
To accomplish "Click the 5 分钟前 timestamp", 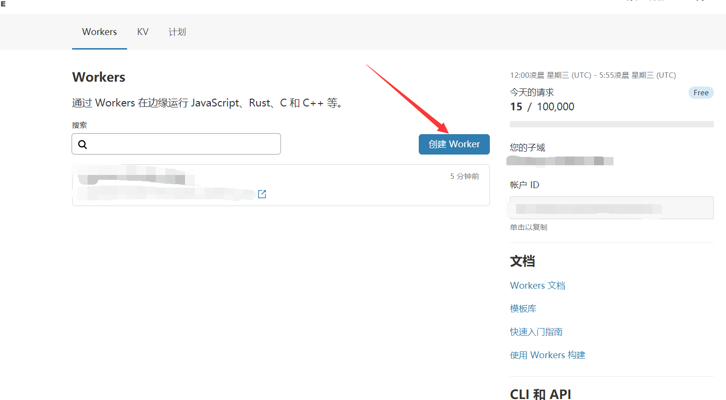I will 465,176.
